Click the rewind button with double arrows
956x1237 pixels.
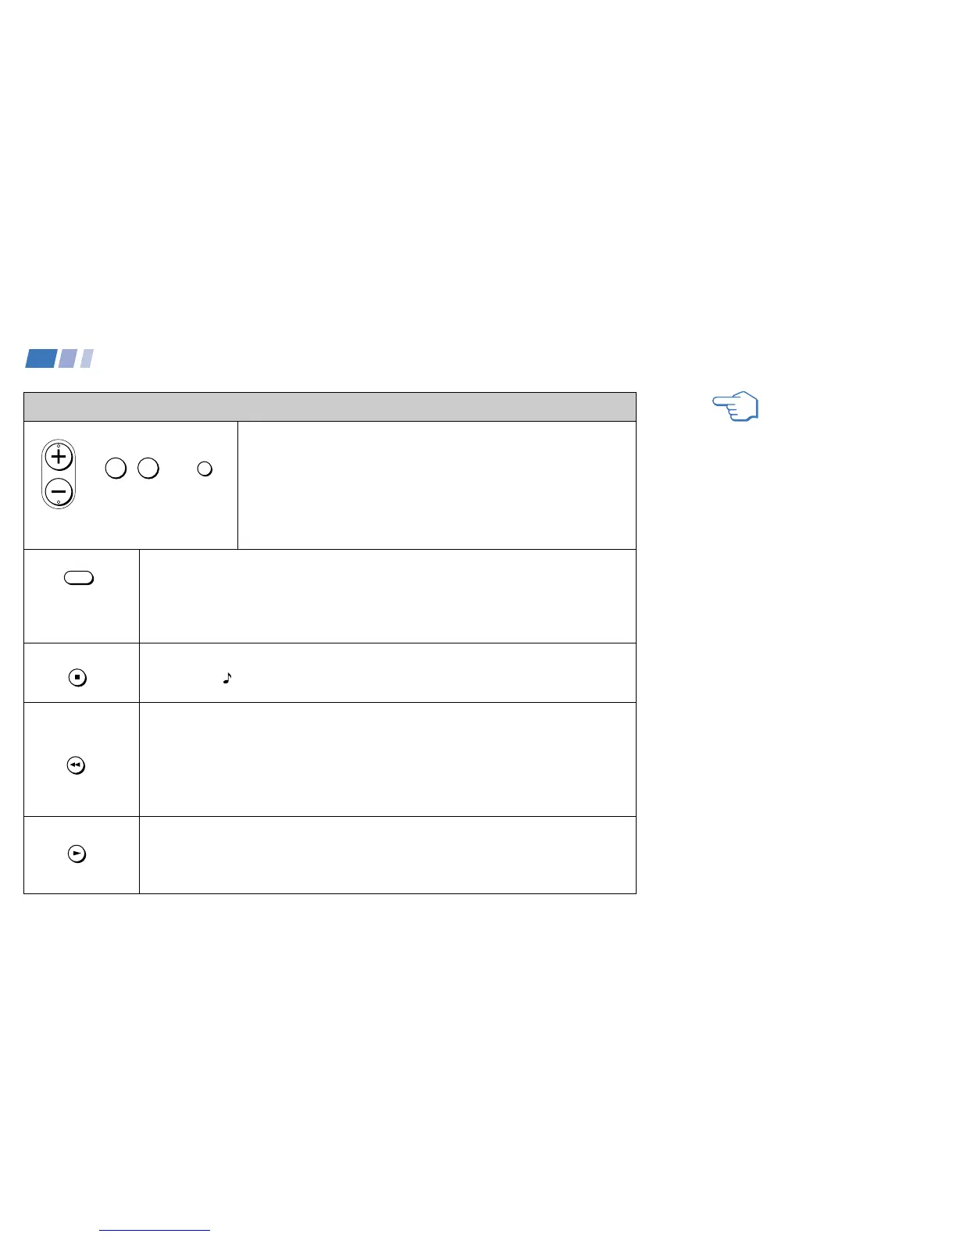tap(76, 766)
